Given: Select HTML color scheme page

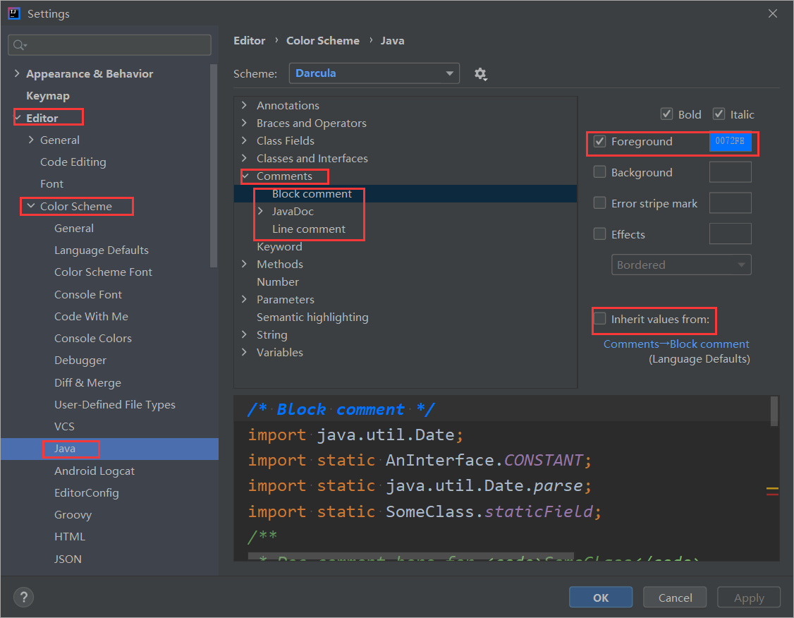Looking at the screenshot, I should [70, 536].
